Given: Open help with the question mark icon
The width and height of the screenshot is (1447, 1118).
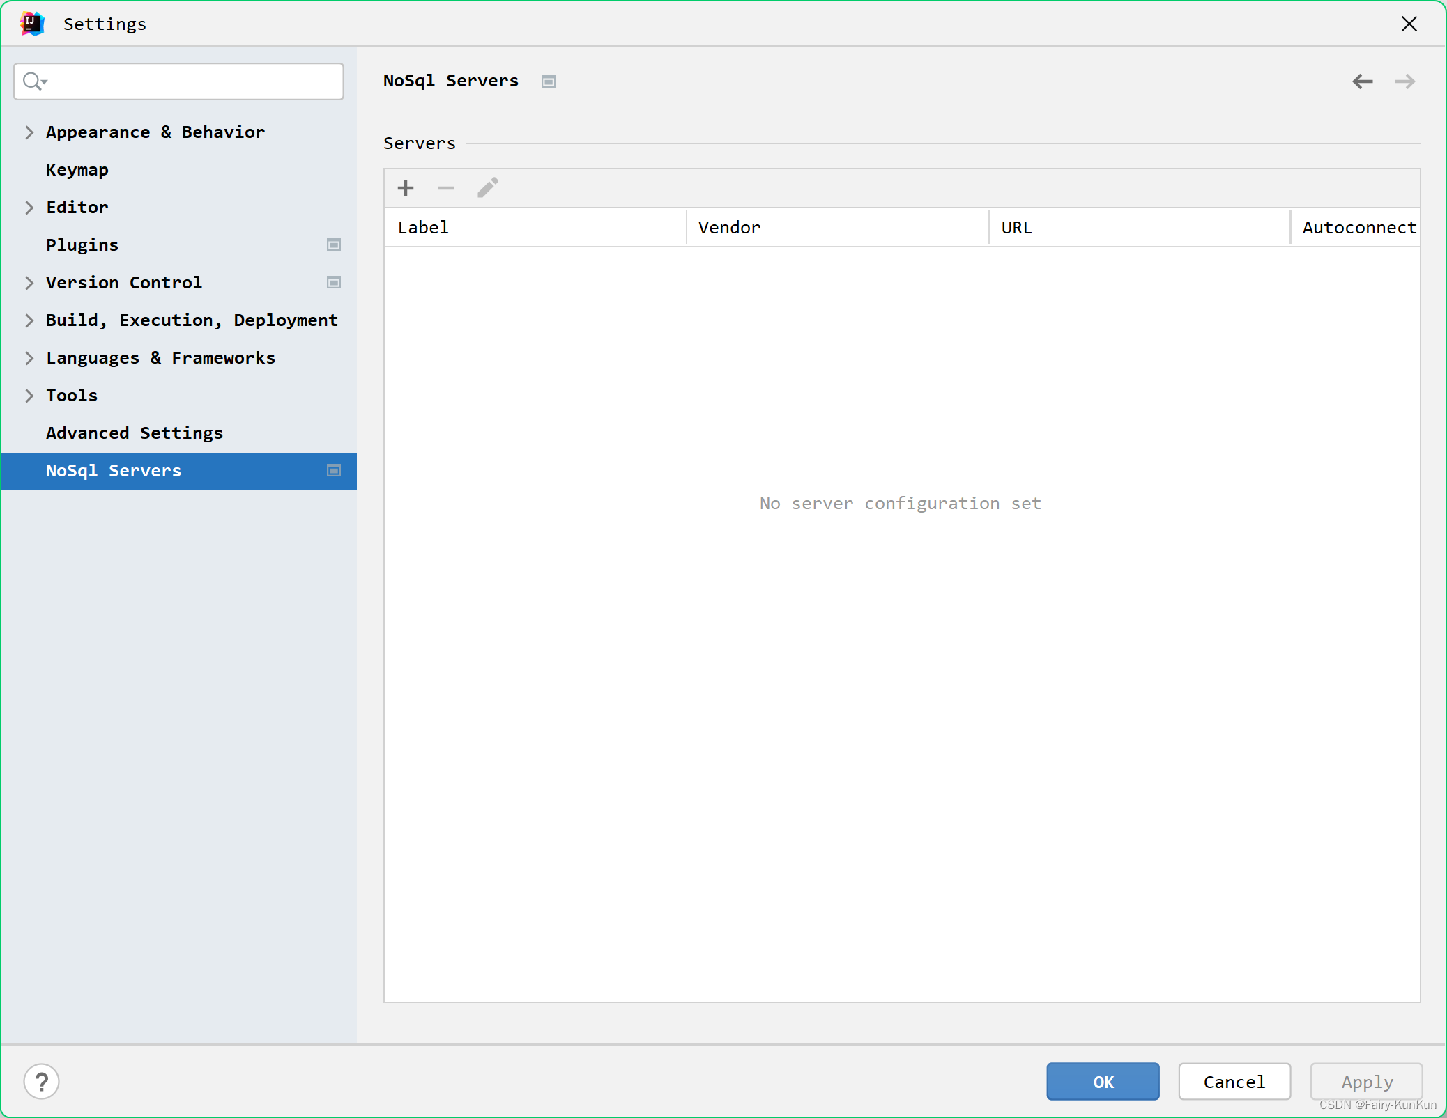Looking at the screenshot, I should 42,1082.
